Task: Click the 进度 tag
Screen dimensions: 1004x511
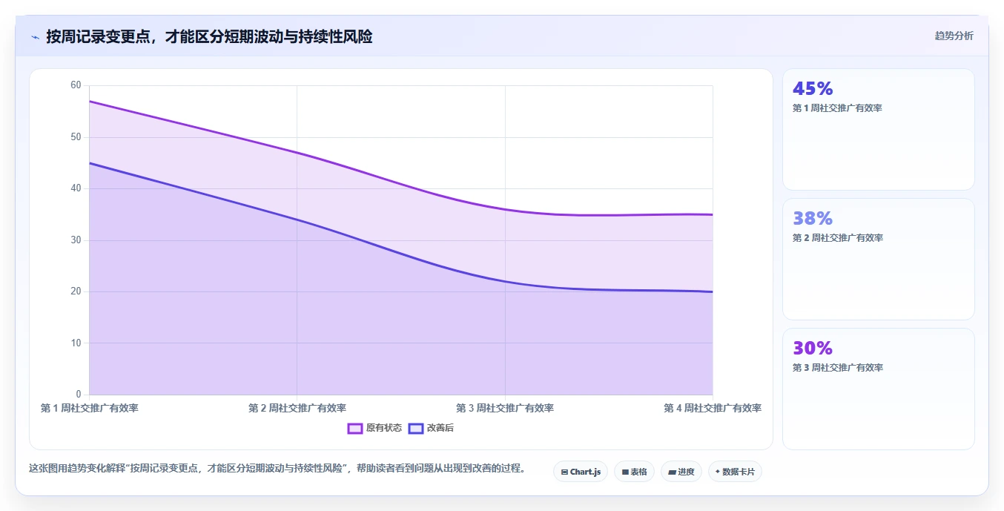Action: click(x=681, y=472)
